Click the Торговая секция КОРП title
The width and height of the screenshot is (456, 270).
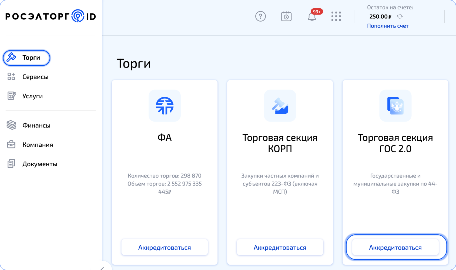(280, 143)
